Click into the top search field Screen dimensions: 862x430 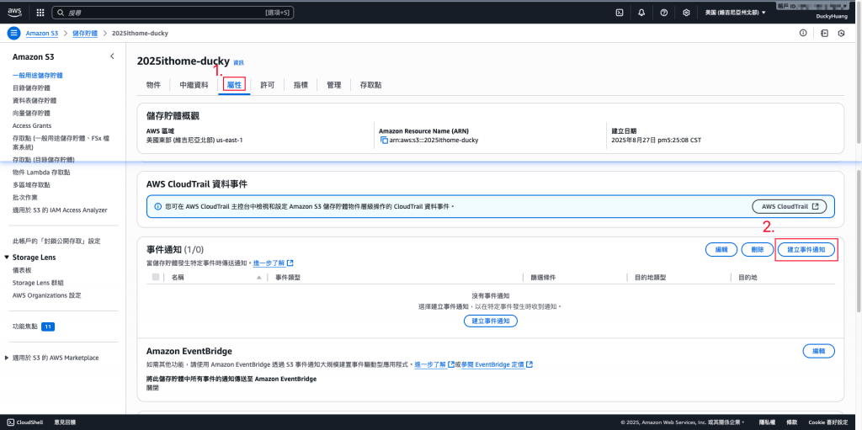(173, 12)
